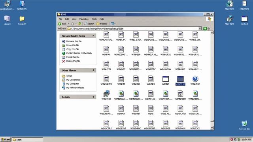Viewport: 253px width, 142px height.
Task: Select the WINNT32A file icon
Action: click(121, 94)
